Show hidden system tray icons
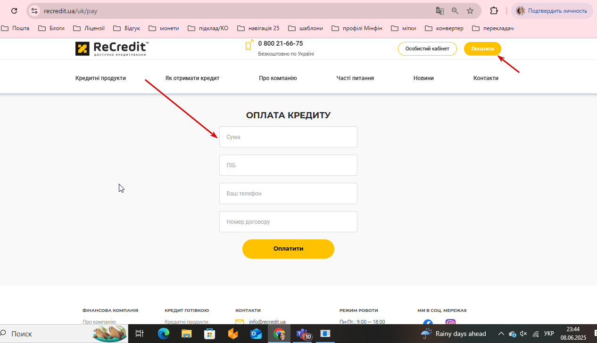Image resolution: width=597 pixels, height=343 pixels. tap(501, 334)
